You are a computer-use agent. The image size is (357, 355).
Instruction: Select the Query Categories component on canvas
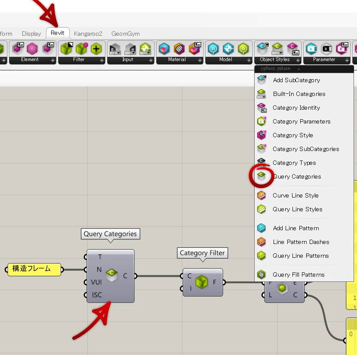coord(111,275)
